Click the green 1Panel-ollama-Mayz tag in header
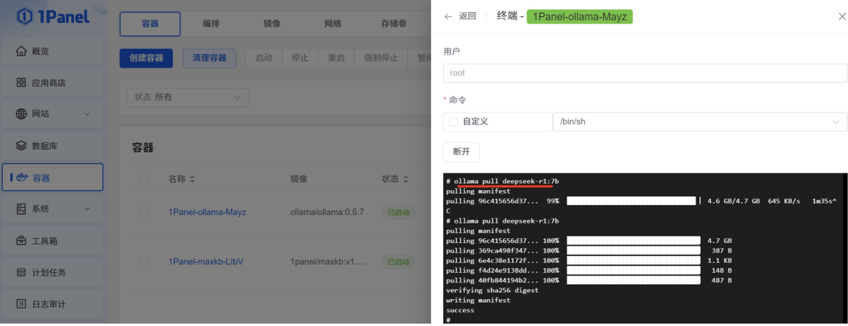 point(579,17)
